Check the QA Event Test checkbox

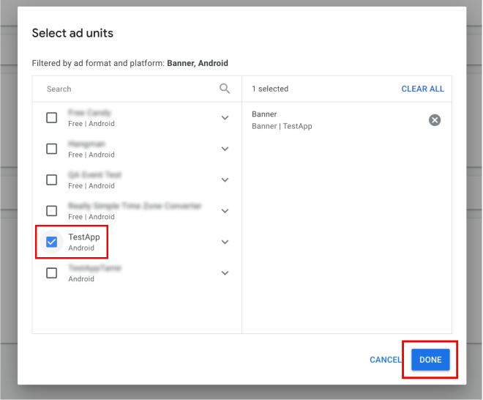click(x=51, y=179)
